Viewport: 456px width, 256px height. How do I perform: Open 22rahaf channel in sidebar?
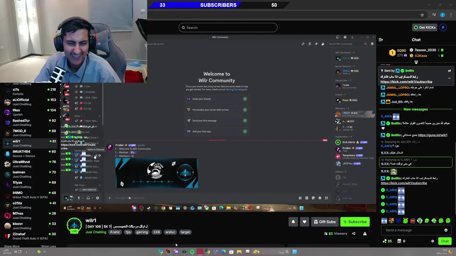click(30, 236)
